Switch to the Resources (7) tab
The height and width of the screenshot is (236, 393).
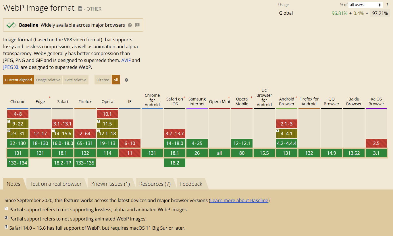coord(155,184)
